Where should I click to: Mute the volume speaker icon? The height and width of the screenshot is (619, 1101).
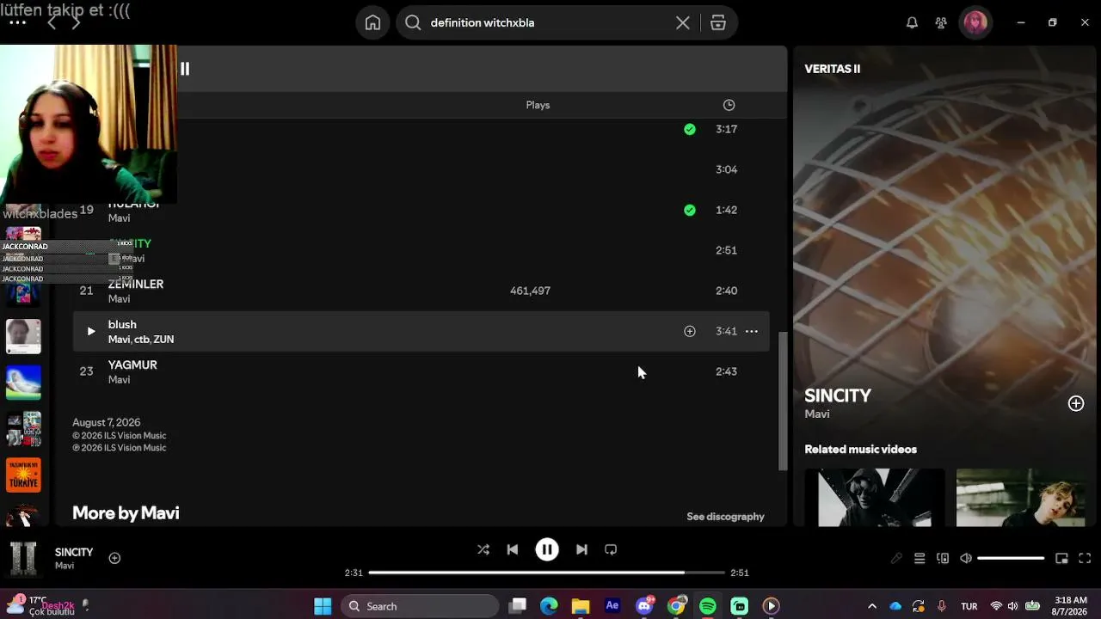coord(966,558)
